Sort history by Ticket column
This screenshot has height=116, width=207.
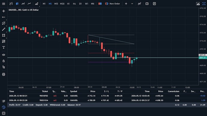coord(45,91)
